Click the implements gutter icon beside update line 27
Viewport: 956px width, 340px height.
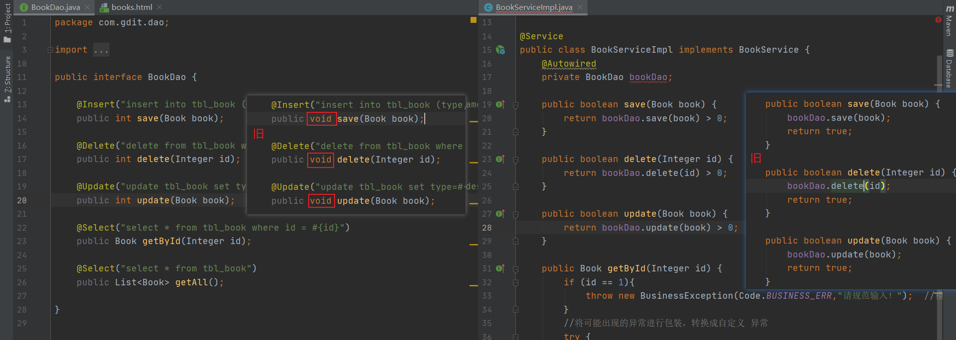click(500, 214)
